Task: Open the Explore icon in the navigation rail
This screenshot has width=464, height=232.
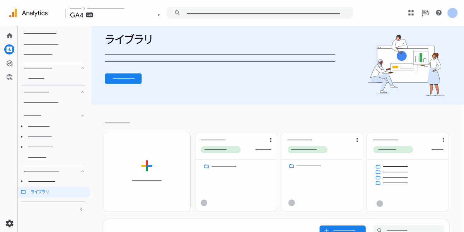Action: 9,63
